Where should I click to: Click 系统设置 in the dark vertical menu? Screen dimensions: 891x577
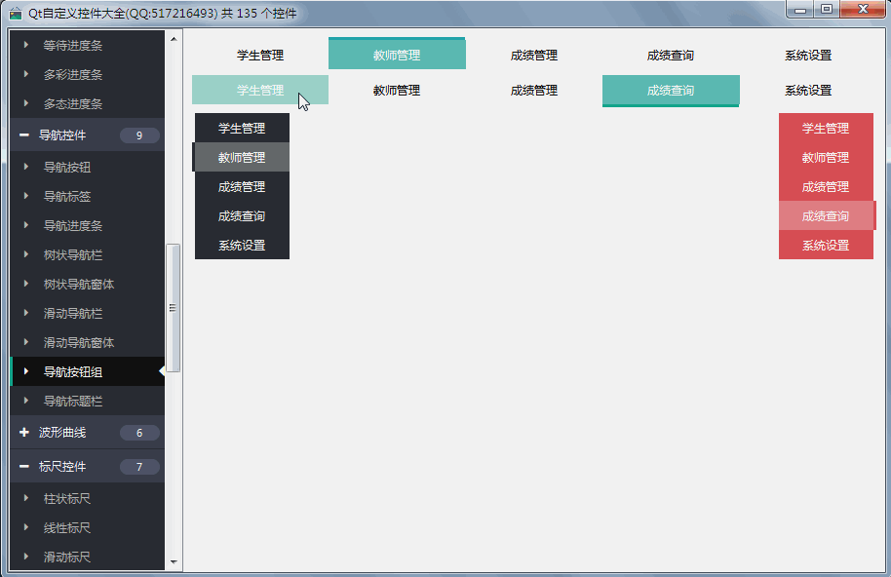pos(242,245)
